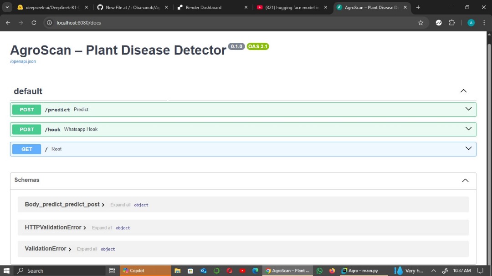Open WhatsApp from the taskbar
The height and width of the screenshot is (276, 492).
click(319, 271)
